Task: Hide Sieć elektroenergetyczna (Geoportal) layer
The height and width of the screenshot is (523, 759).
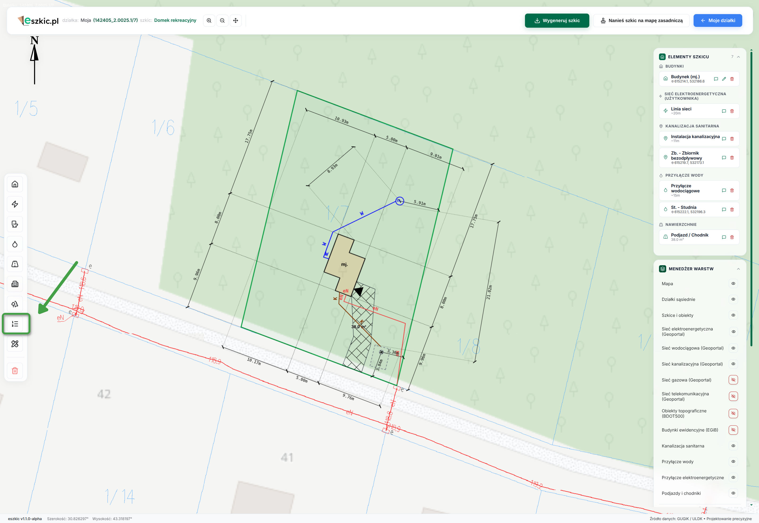Action: click(733, 332)
